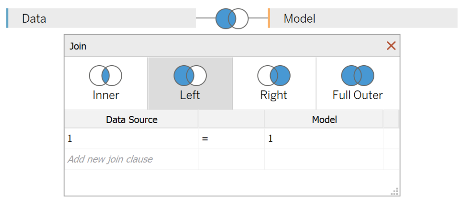Close the Join dialog with the red X
This screenshot has height=206, width=465.
(391, 46)
